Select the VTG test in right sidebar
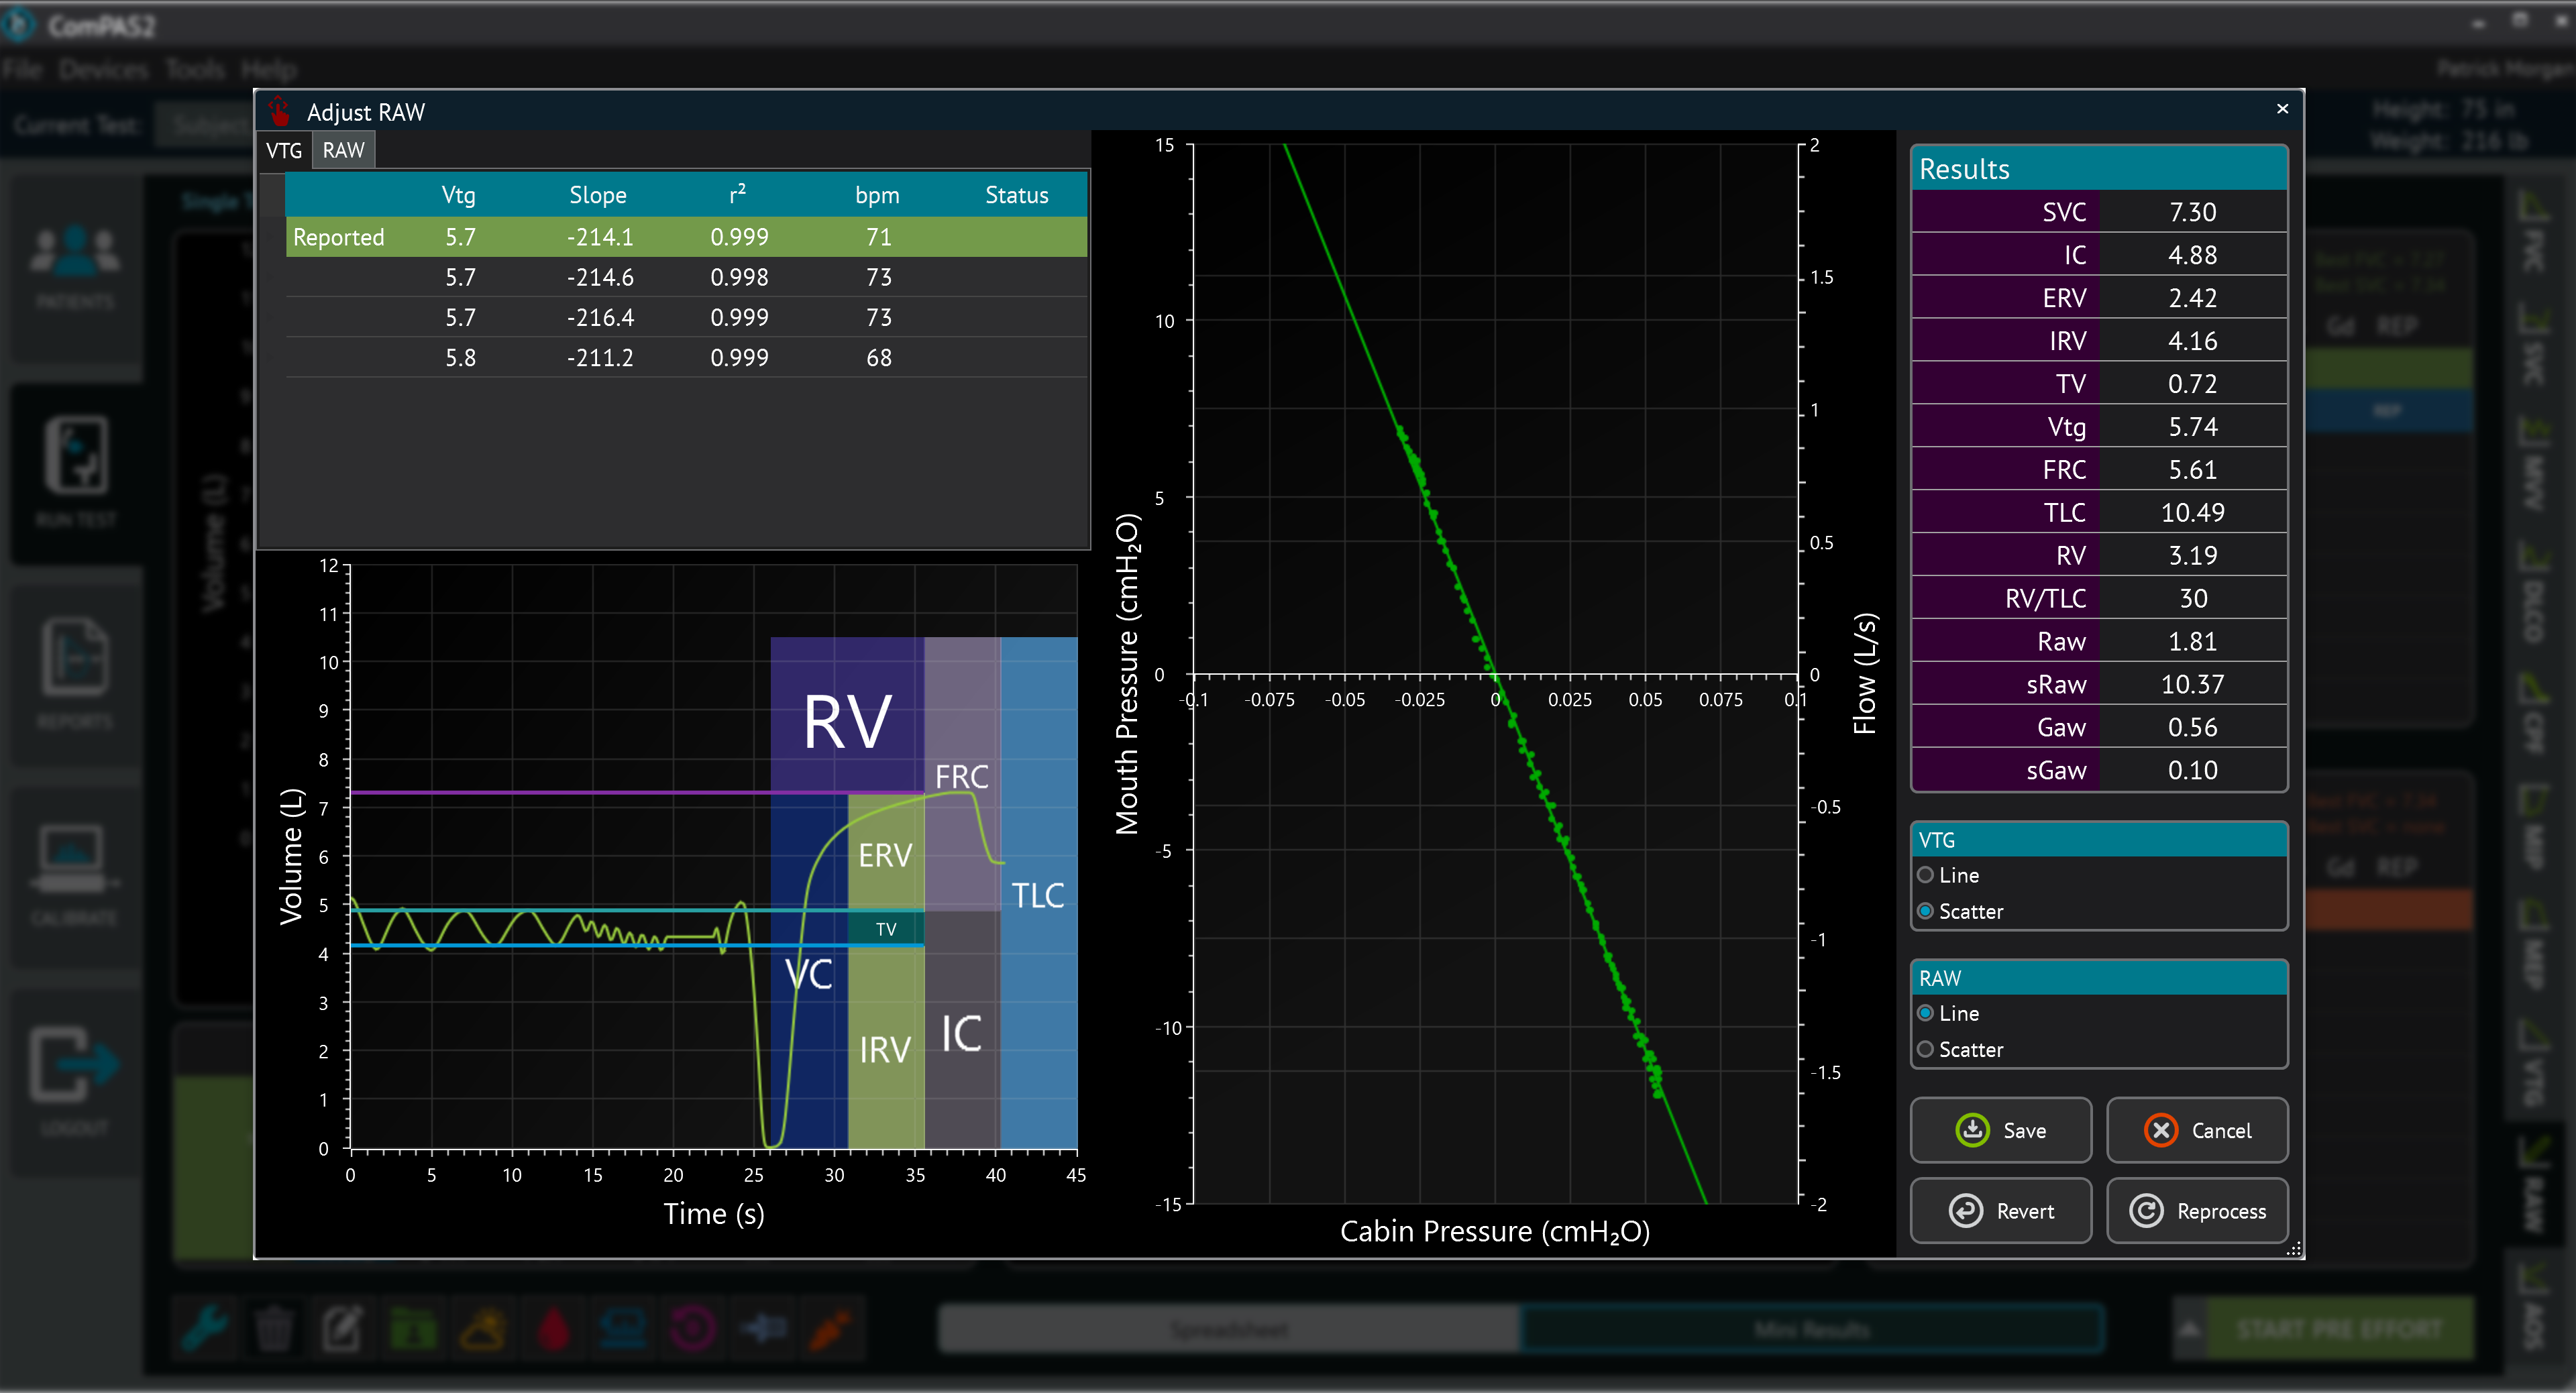 (x=2534, y=1063)
